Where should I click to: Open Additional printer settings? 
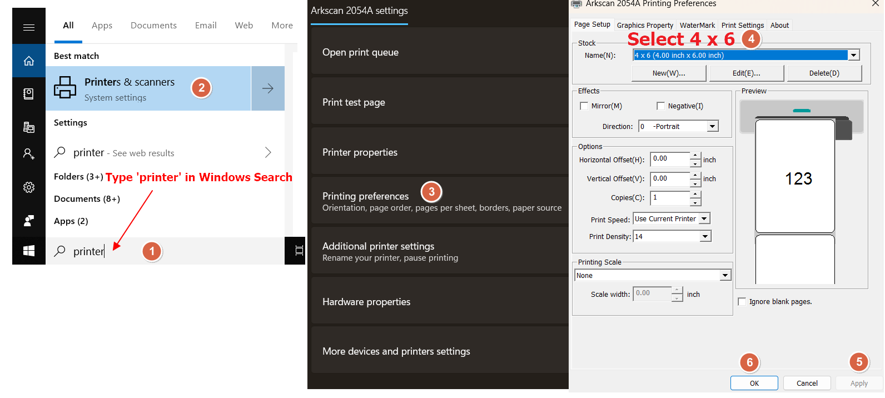tap(440, 251)
